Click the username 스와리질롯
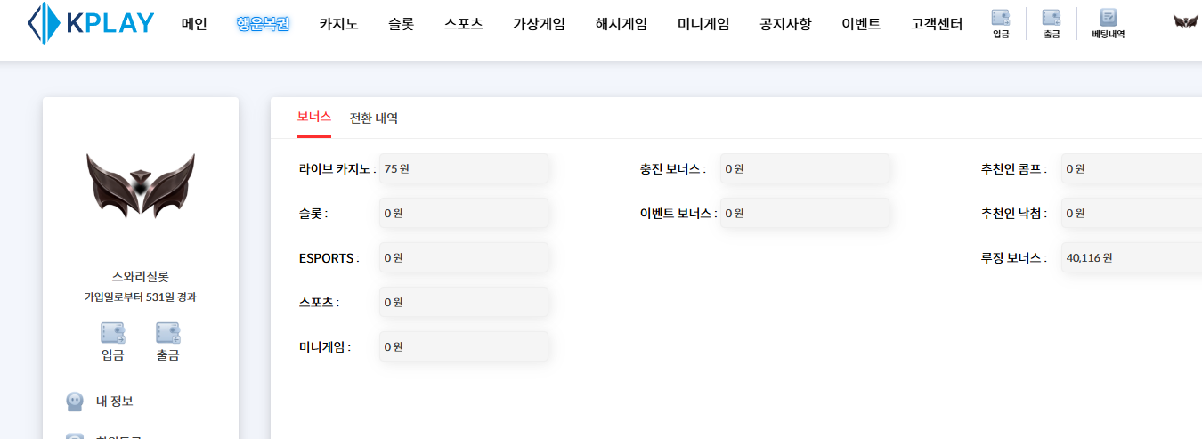Image resolution: width=1202 pixels, height=439 pixels. 141,277
